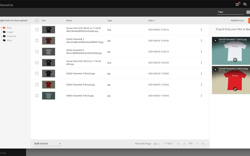Go to previous page of results
250x156 pixels.
point(184,144)
